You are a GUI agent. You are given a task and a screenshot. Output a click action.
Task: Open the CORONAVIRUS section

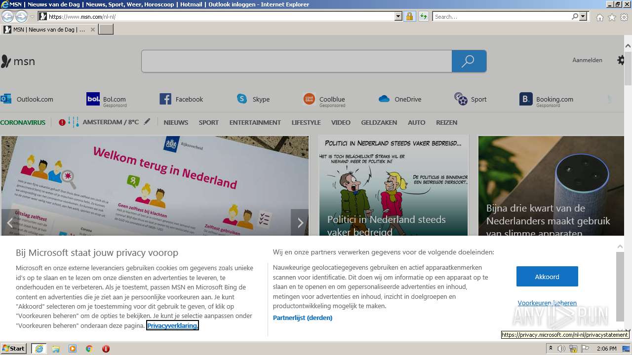23,122
